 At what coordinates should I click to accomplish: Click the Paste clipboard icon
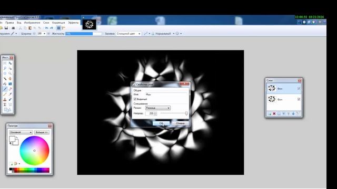click(x=30, y=28)
